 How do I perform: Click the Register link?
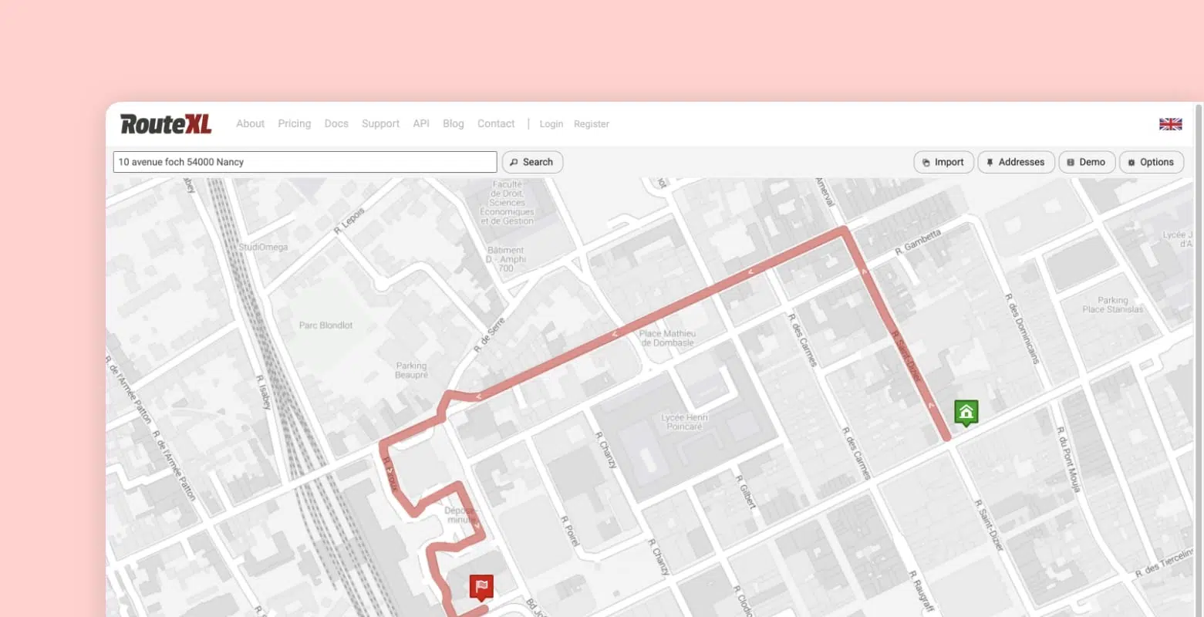coord(592,124)
